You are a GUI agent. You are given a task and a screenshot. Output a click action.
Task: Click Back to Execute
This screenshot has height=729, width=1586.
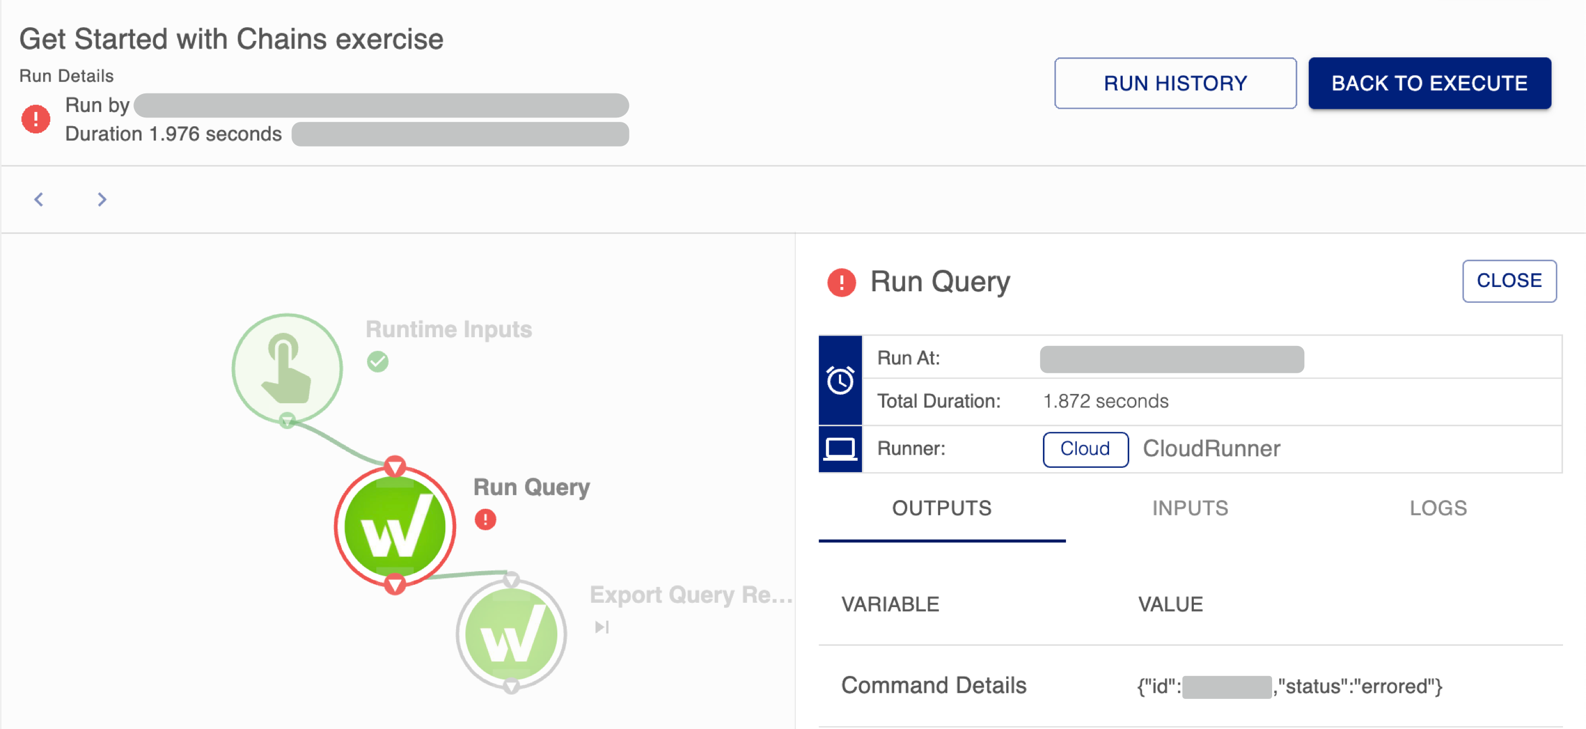click(1429, 83)
